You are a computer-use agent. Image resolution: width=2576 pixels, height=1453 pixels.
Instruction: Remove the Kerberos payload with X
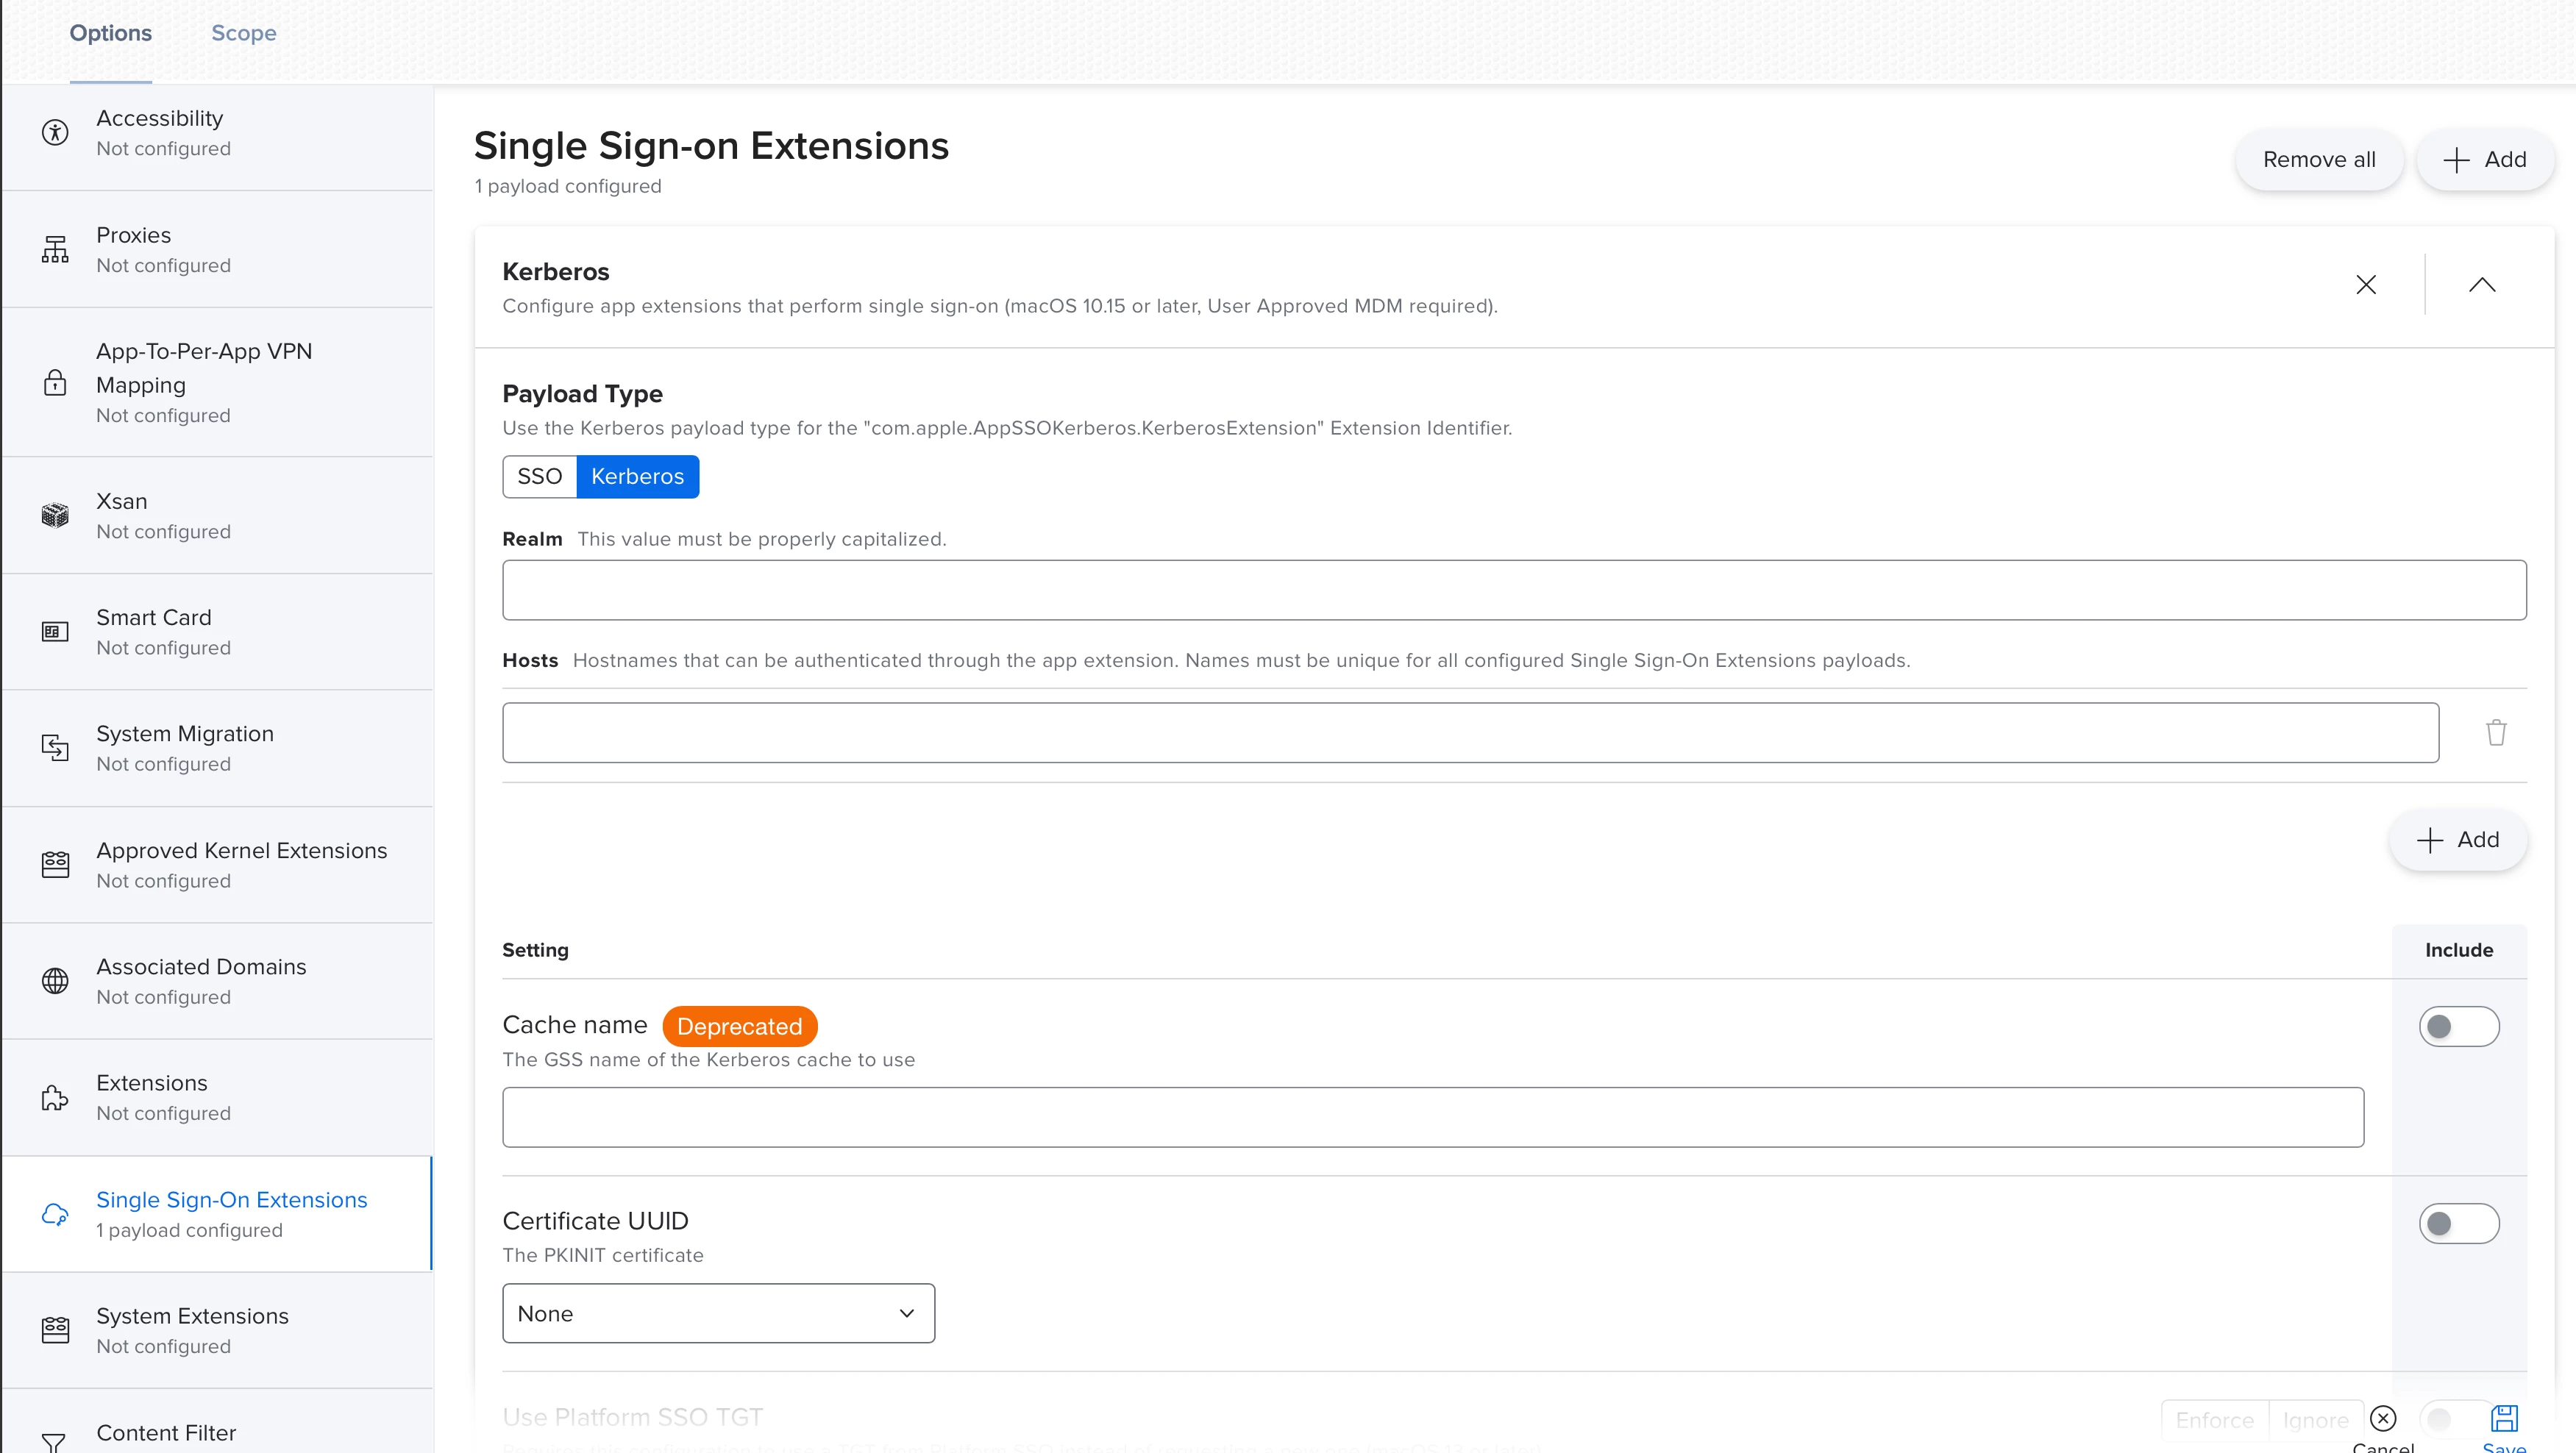(2365, 285)
